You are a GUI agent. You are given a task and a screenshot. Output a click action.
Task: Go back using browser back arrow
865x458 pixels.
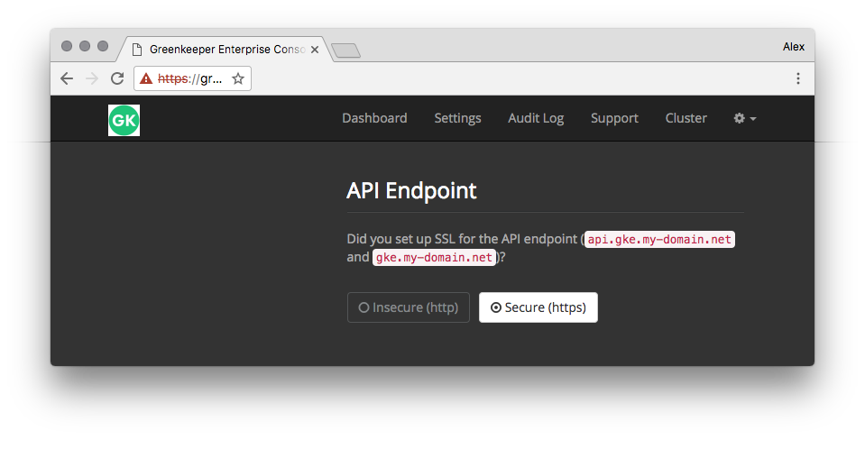(67, 78)
